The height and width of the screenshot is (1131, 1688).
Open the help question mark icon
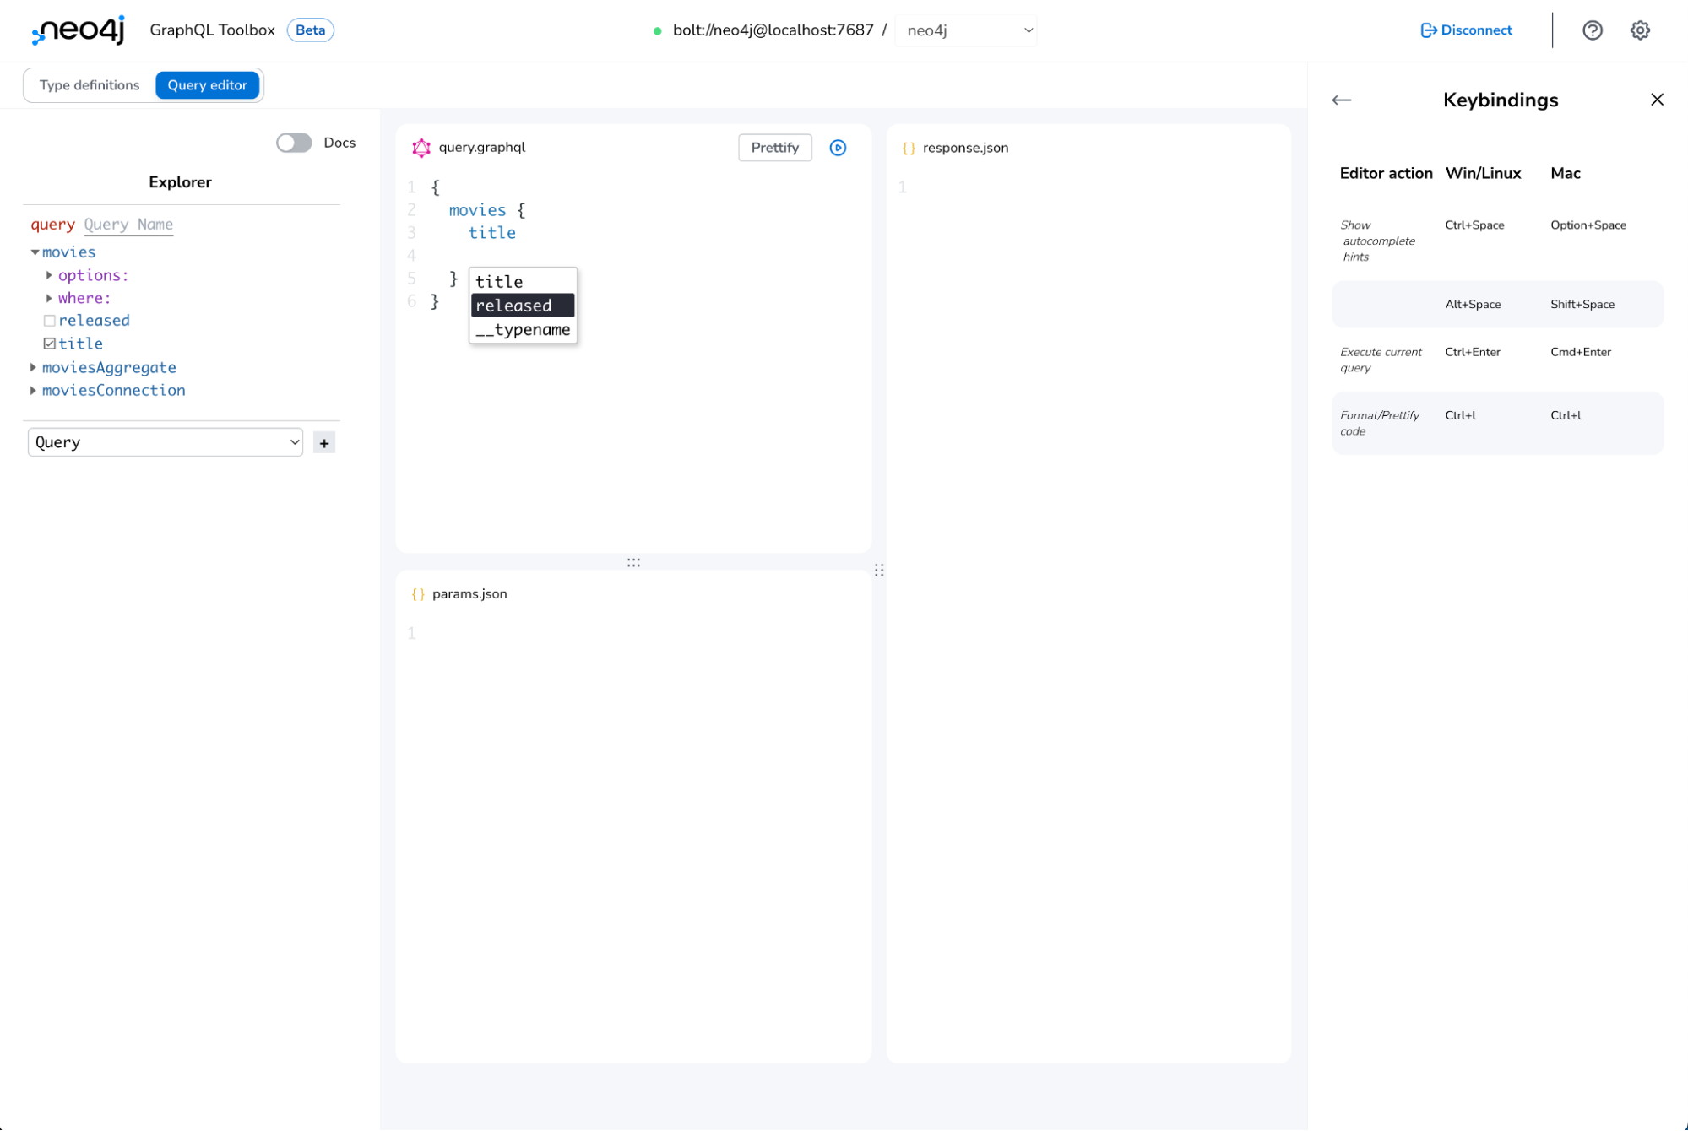pos(1593,30)
